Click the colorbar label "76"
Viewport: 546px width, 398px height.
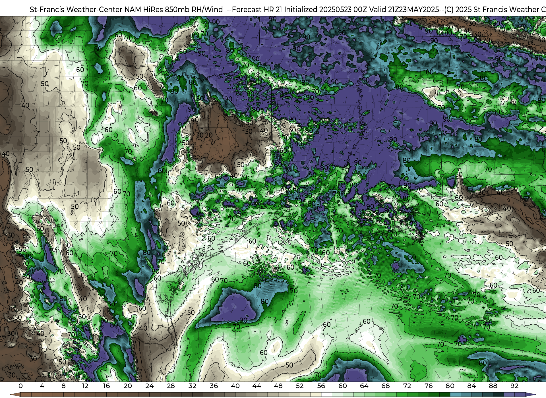[429, 386]
